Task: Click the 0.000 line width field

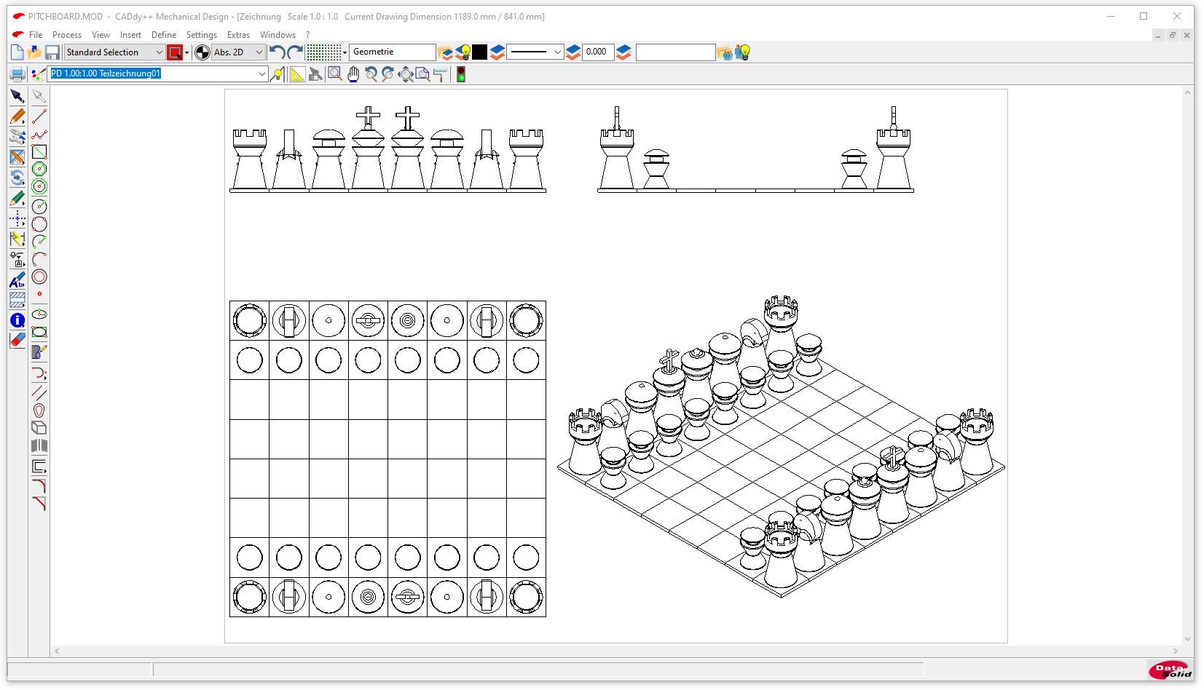Action: [x=597, y=52]
